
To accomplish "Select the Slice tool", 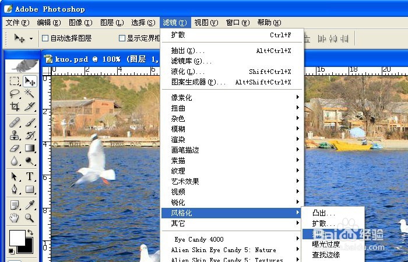I will point(30,107).
